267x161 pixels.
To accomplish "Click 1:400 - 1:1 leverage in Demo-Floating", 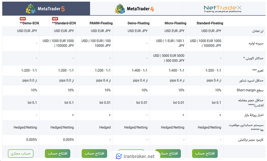I will (139, 70).
